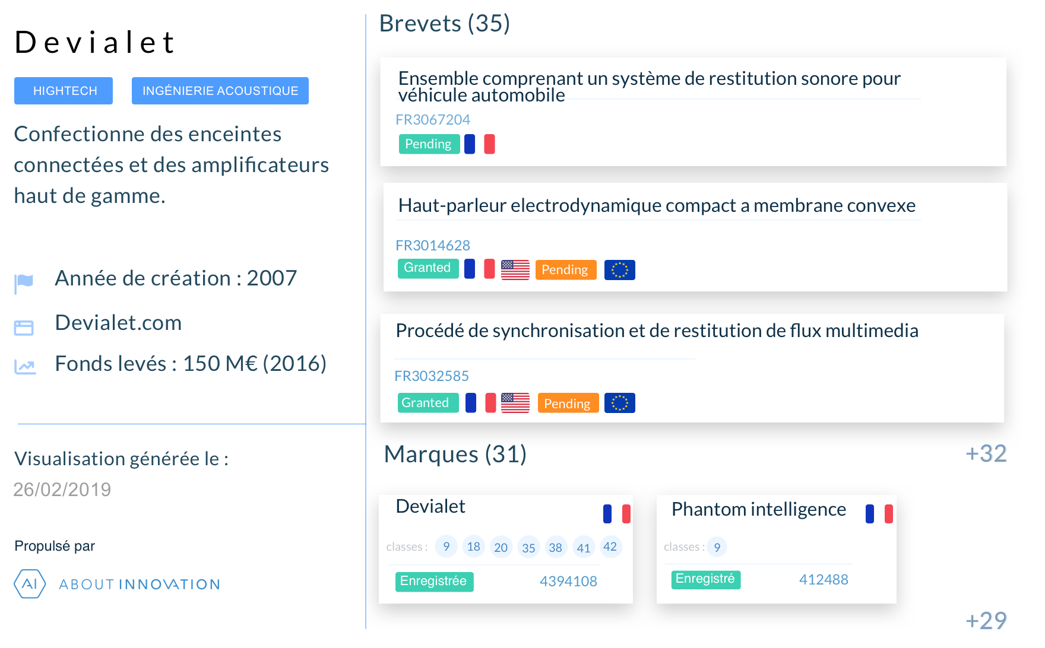
Task: Open patent number FR3067204
Action: coord(433,120)
